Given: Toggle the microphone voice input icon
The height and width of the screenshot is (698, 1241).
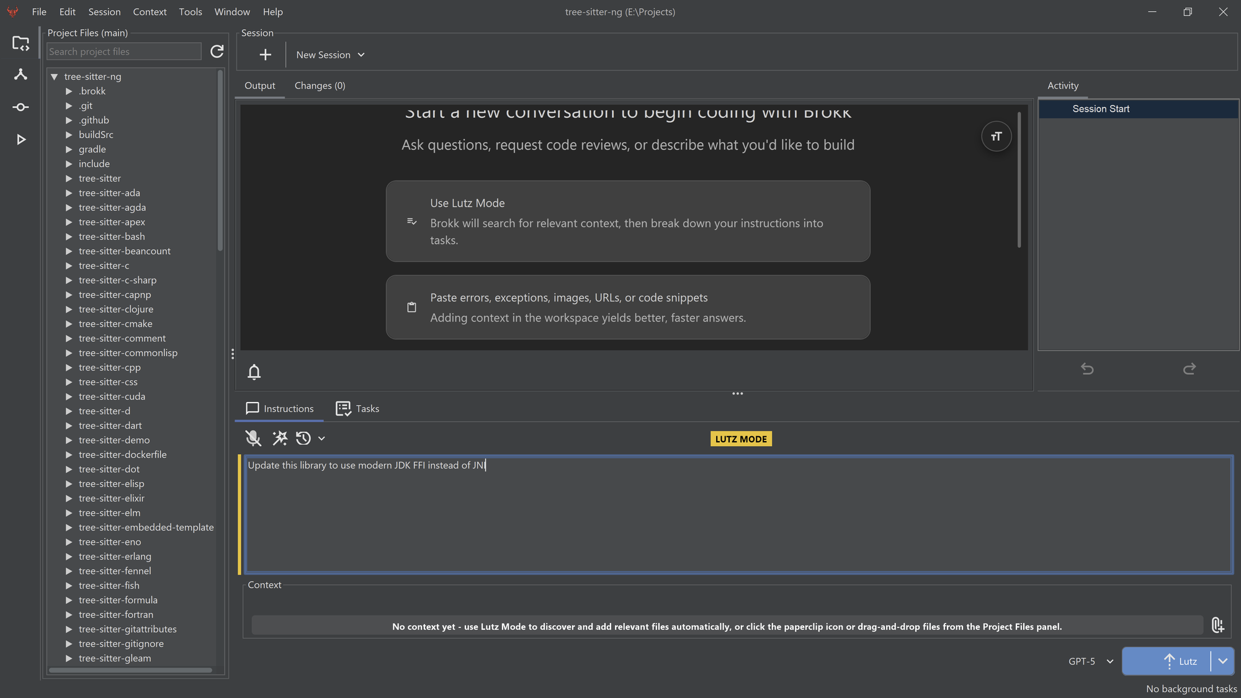Looking at the screenshot, I should click(253, 439).
